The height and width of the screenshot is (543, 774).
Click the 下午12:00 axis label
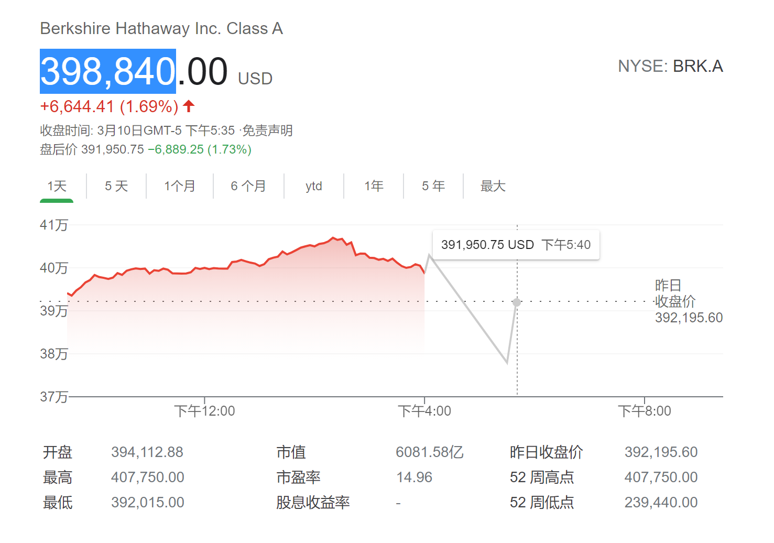(x=204, y=411)
